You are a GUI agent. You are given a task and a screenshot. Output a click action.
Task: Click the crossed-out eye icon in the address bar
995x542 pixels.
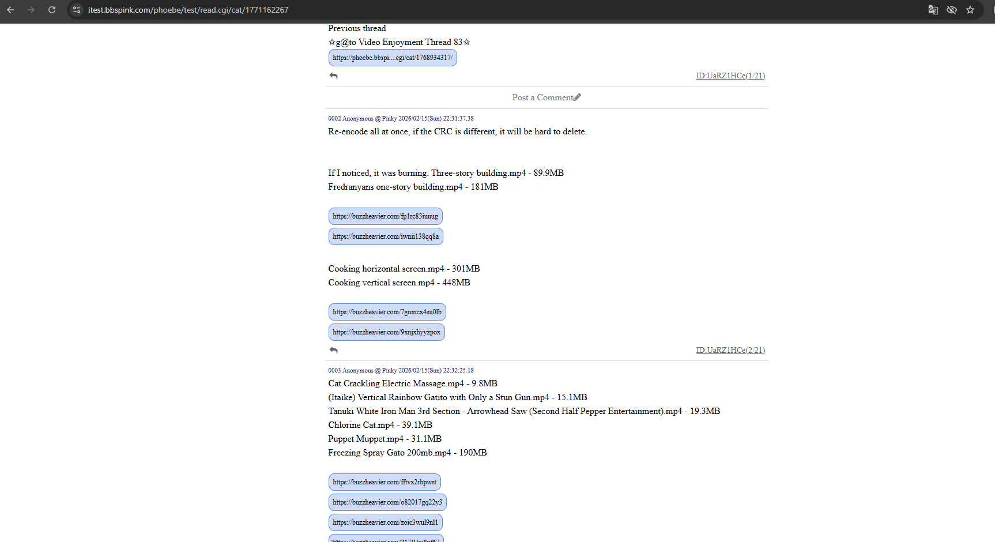pyautogui.click(x=952, y=10)
